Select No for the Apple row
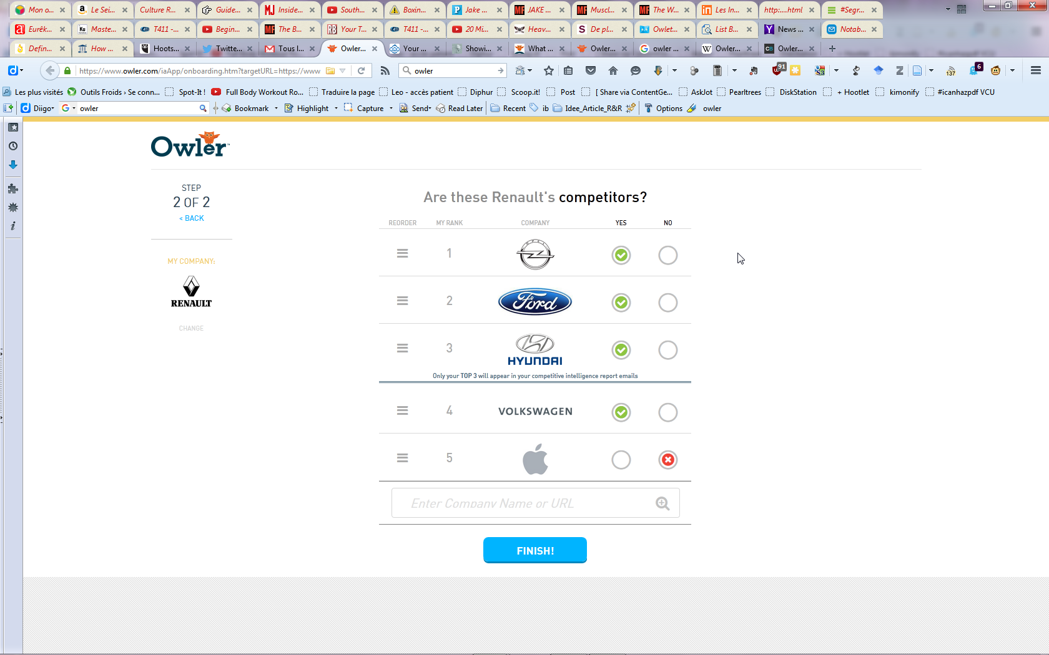The height and width of the screenshot is (655, 1049). 668,460
